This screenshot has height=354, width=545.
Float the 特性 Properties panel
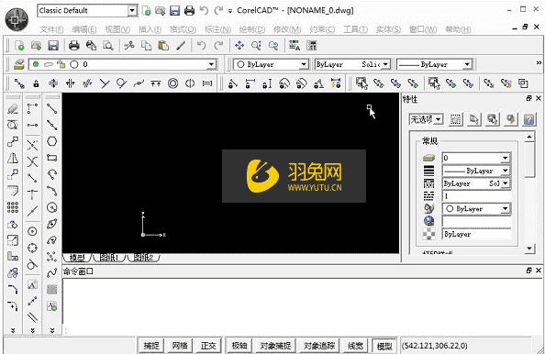pos(529,98)
